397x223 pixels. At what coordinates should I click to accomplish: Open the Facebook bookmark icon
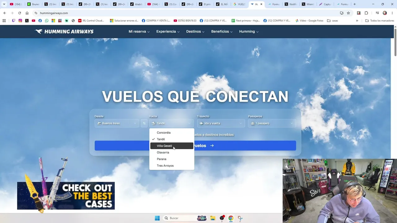pos(40,21)
